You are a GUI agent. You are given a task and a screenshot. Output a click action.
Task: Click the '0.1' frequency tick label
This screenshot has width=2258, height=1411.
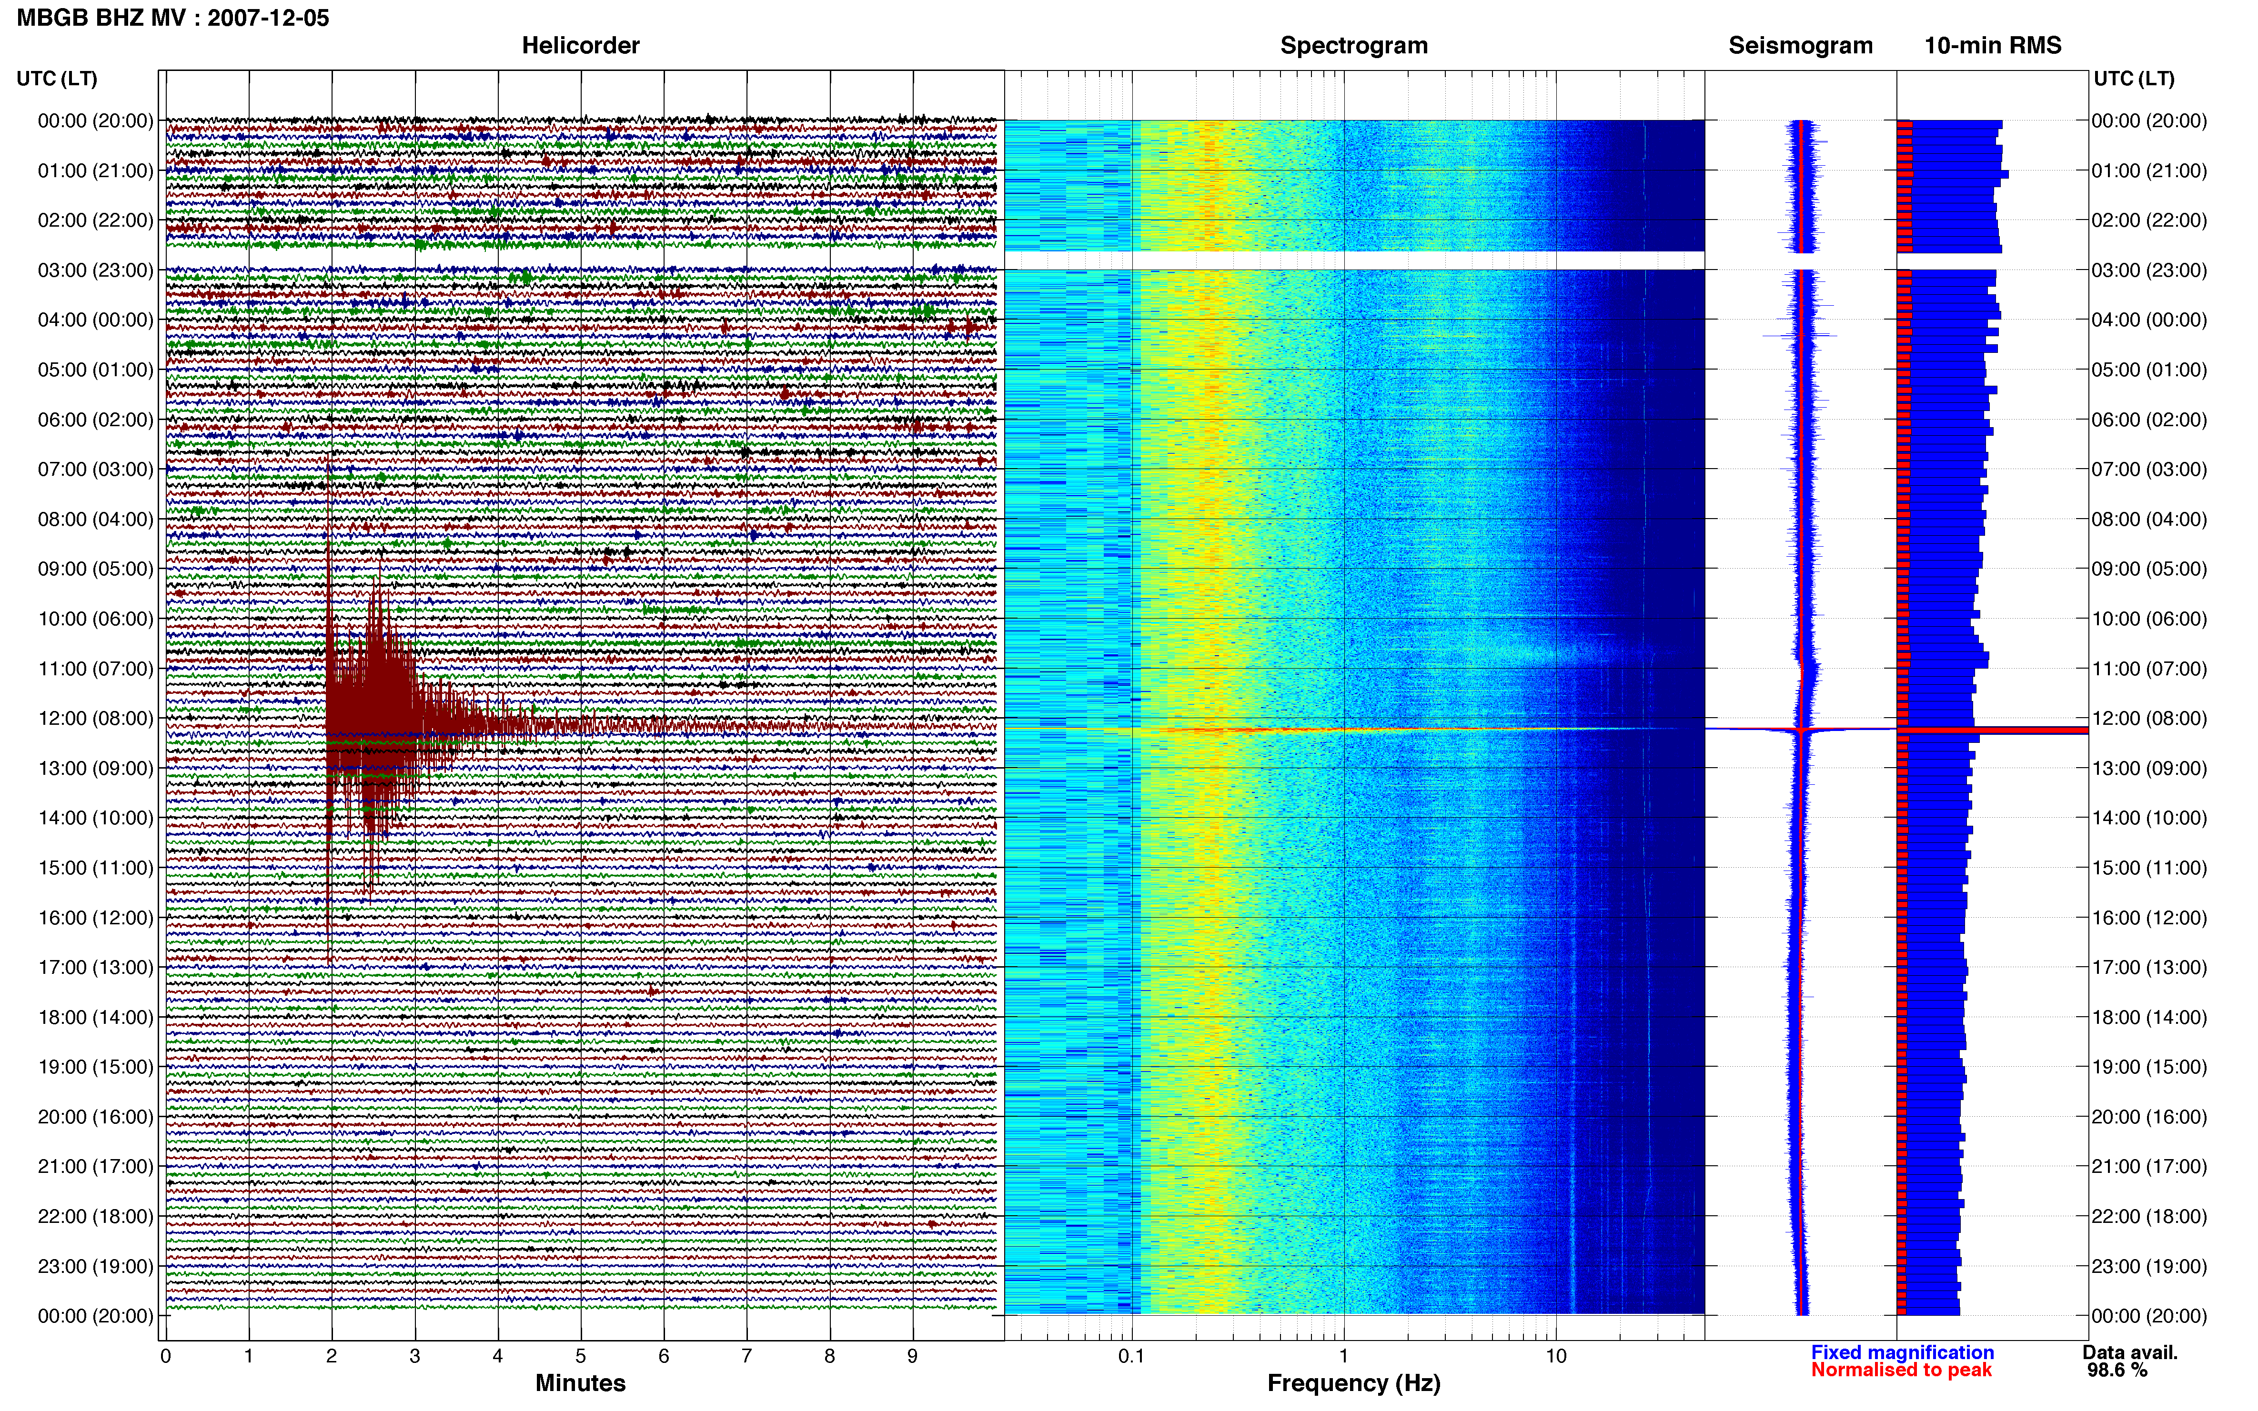[x=1131, y=1356]
